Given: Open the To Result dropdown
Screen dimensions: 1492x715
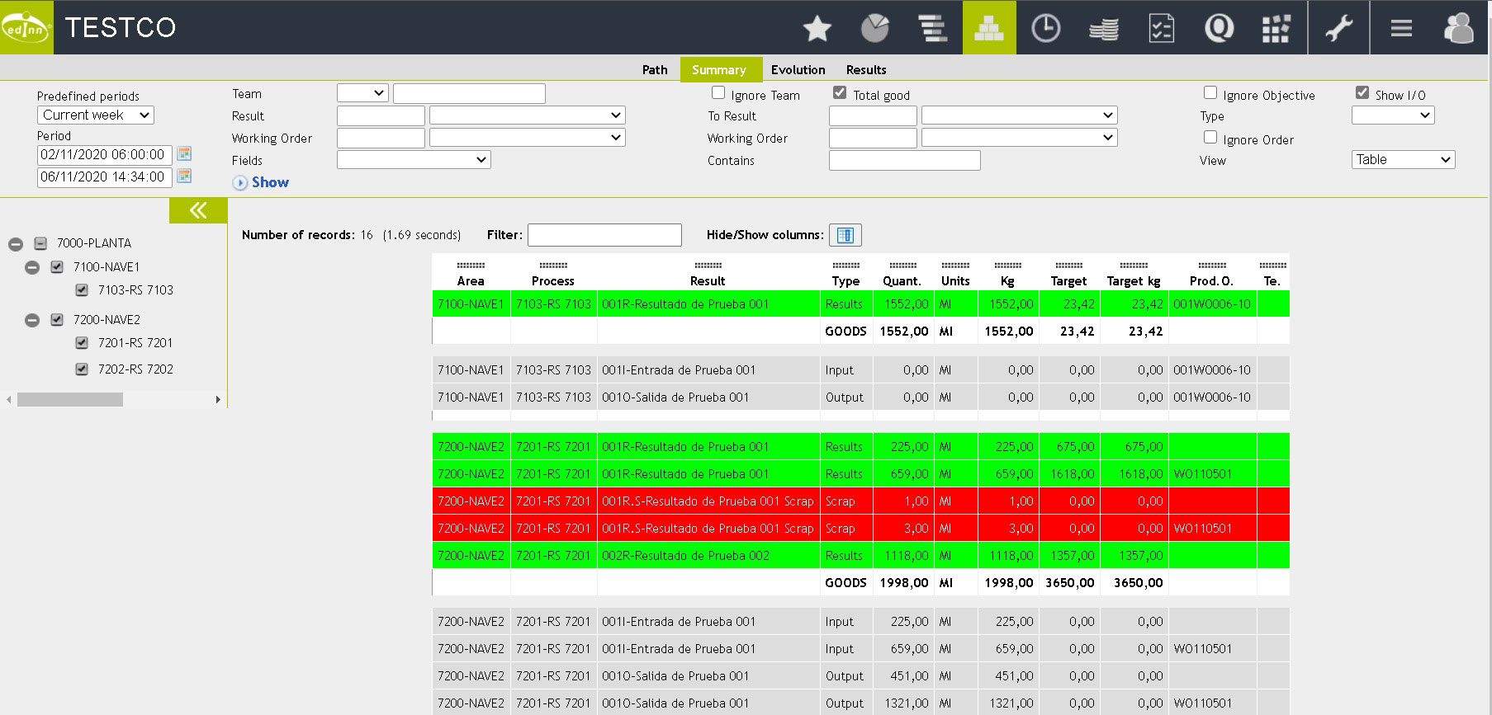Looking at the screenshot, I should click(x=1020, y=115).
